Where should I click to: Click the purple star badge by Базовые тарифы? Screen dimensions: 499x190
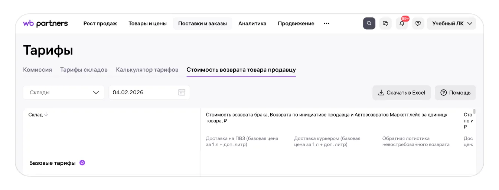pyautogui.click(x=82, y=163)
